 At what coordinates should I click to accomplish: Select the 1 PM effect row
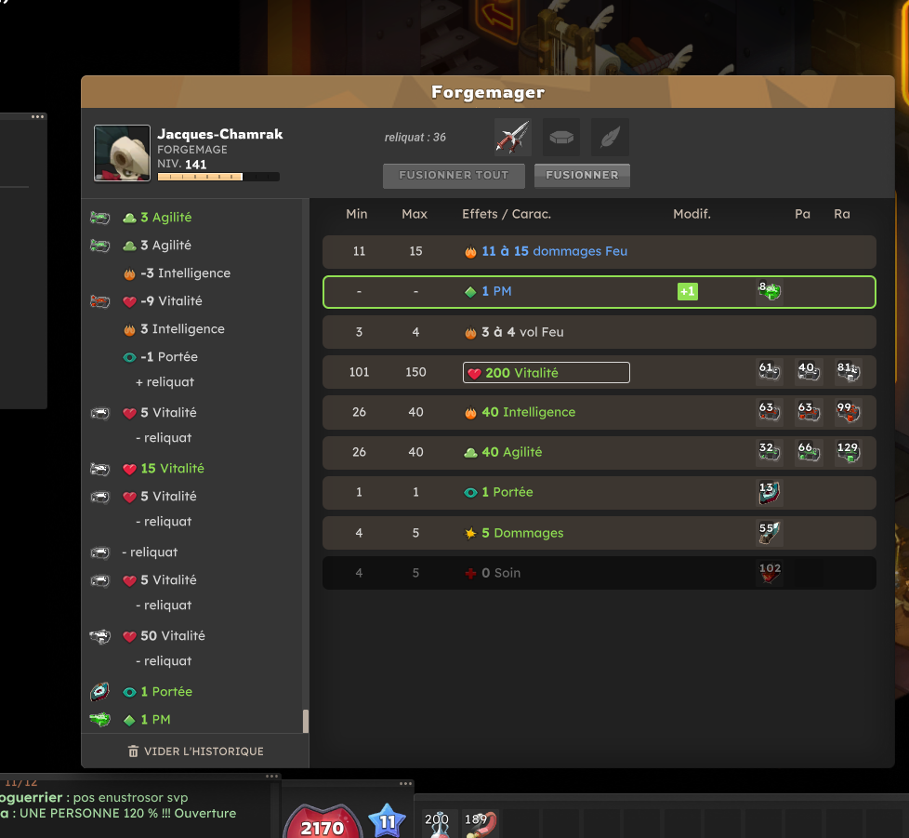[x=599, y=292]
